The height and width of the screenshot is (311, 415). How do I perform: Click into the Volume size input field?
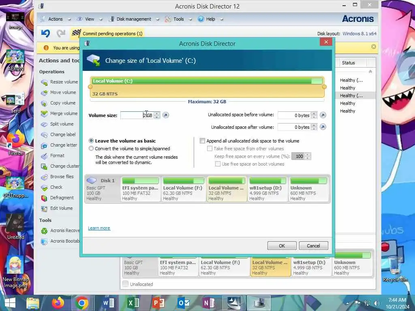coord(137,115)
